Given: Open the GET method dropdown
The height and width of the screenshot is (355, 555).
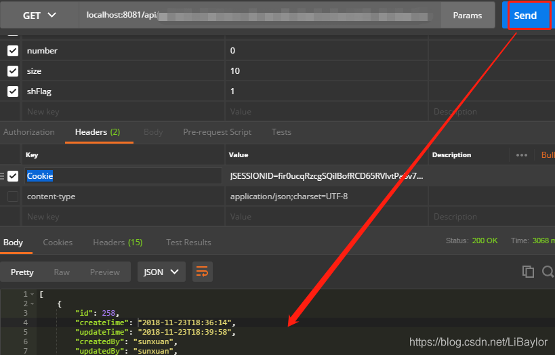Looking at the screenshot, I should click(39, 15).
